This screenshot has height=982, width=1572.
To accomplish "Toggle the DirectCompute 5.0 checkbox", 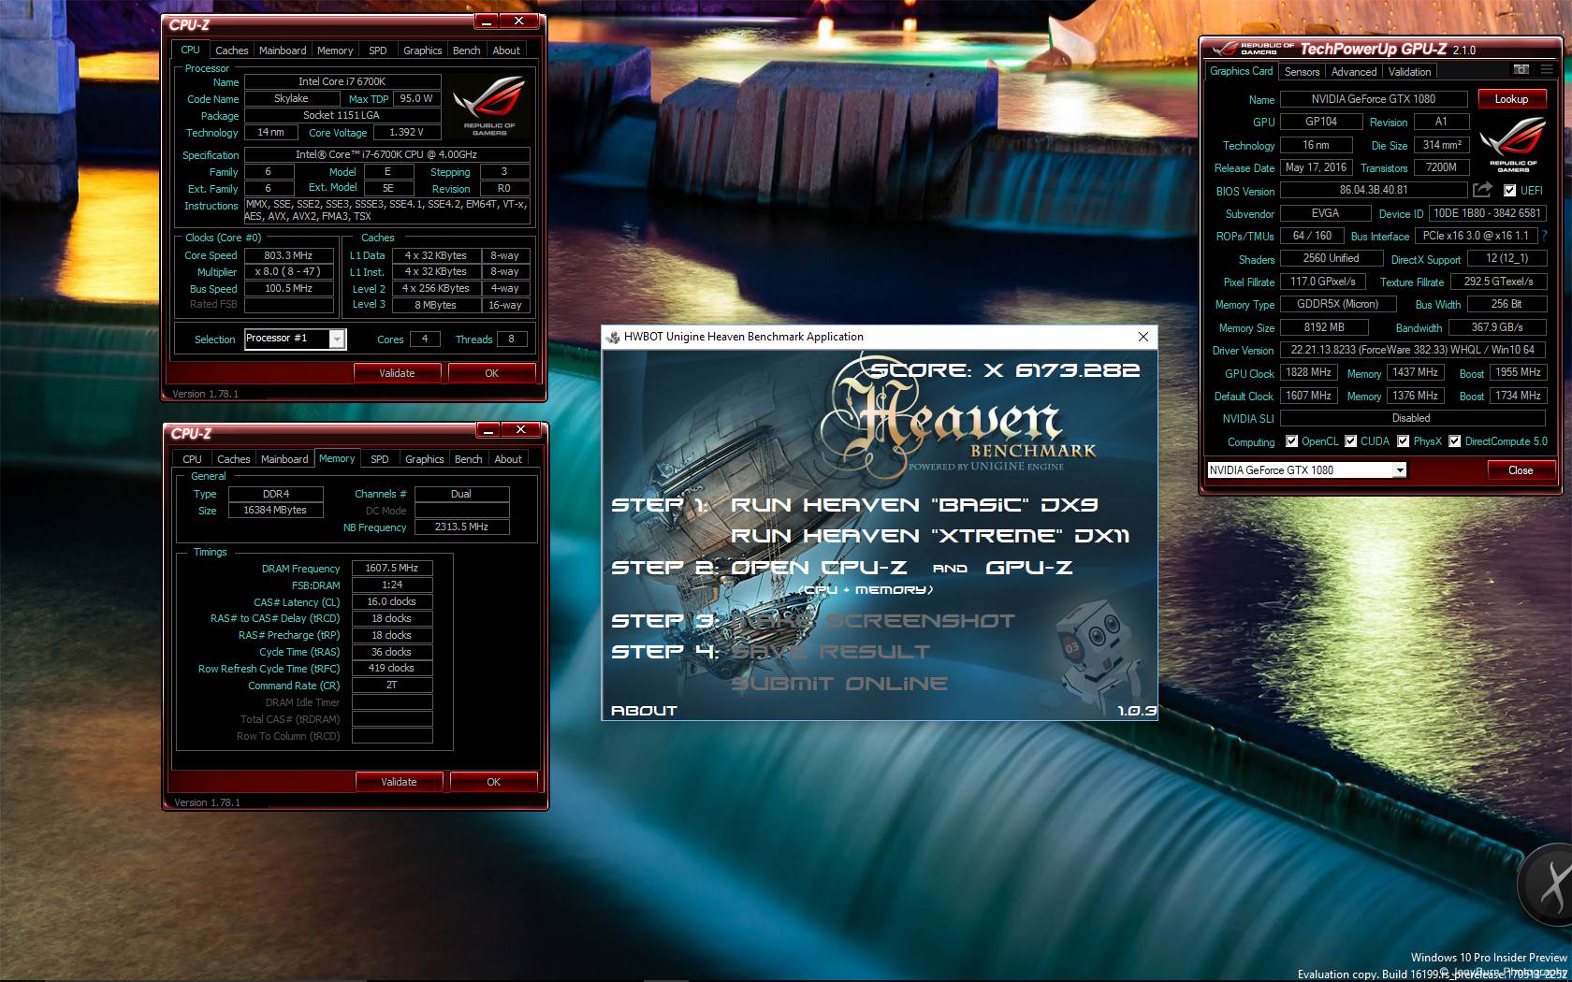I will point(1454,441).
